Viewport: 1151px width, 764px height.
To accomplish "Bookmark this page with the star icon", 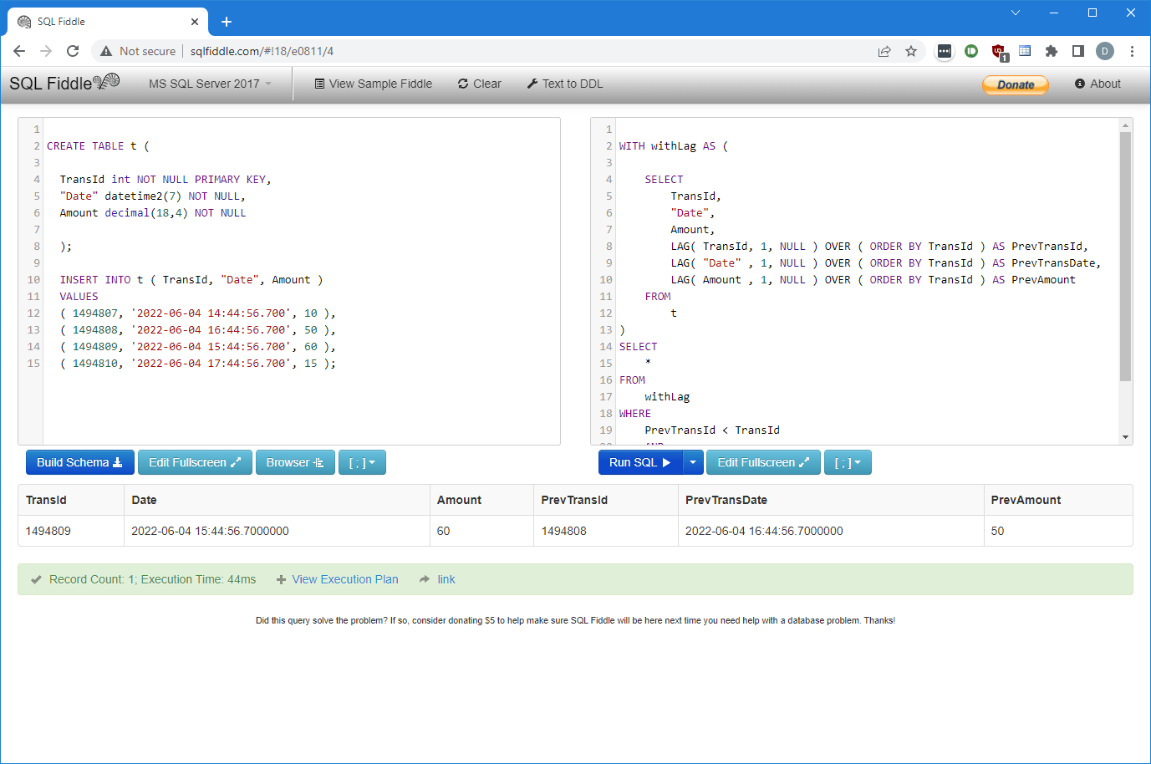I will pyautogui.click(x=911, y=51).
